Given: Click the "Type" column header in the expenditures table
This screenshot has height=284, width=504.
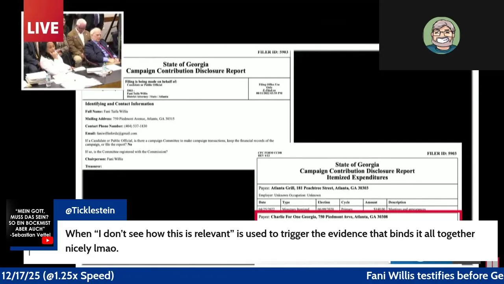Looking at the screenshot, I should click(x=286, y=202).
